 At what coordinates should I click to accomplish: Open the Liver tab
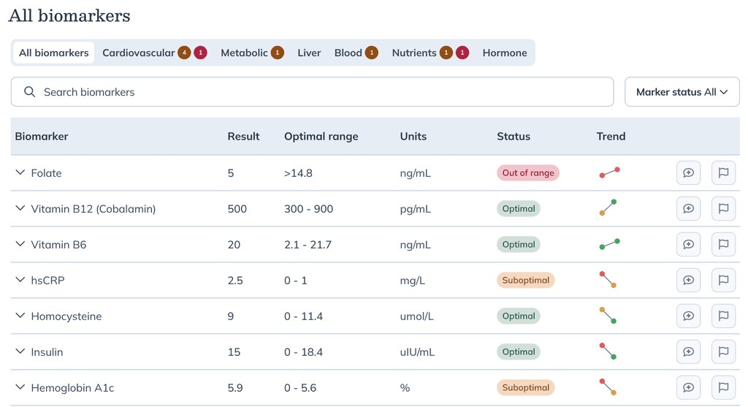click(x=309, y=53)
